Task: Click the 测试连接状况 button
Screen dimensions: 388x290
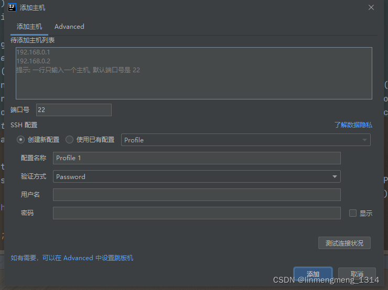Action: [344, 243]
